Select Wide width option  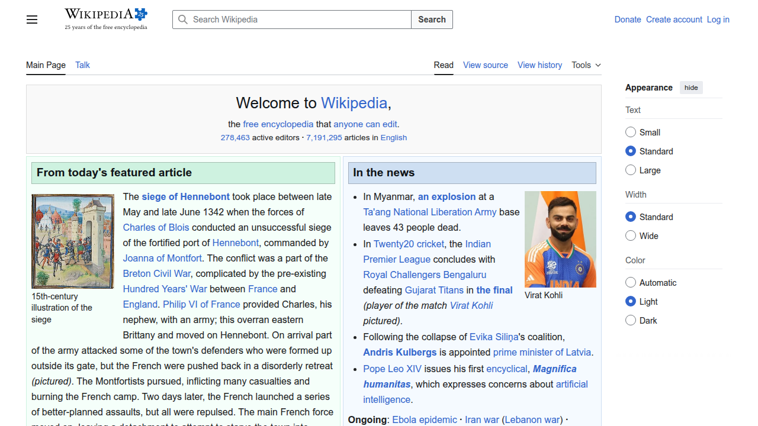[631, 235]
